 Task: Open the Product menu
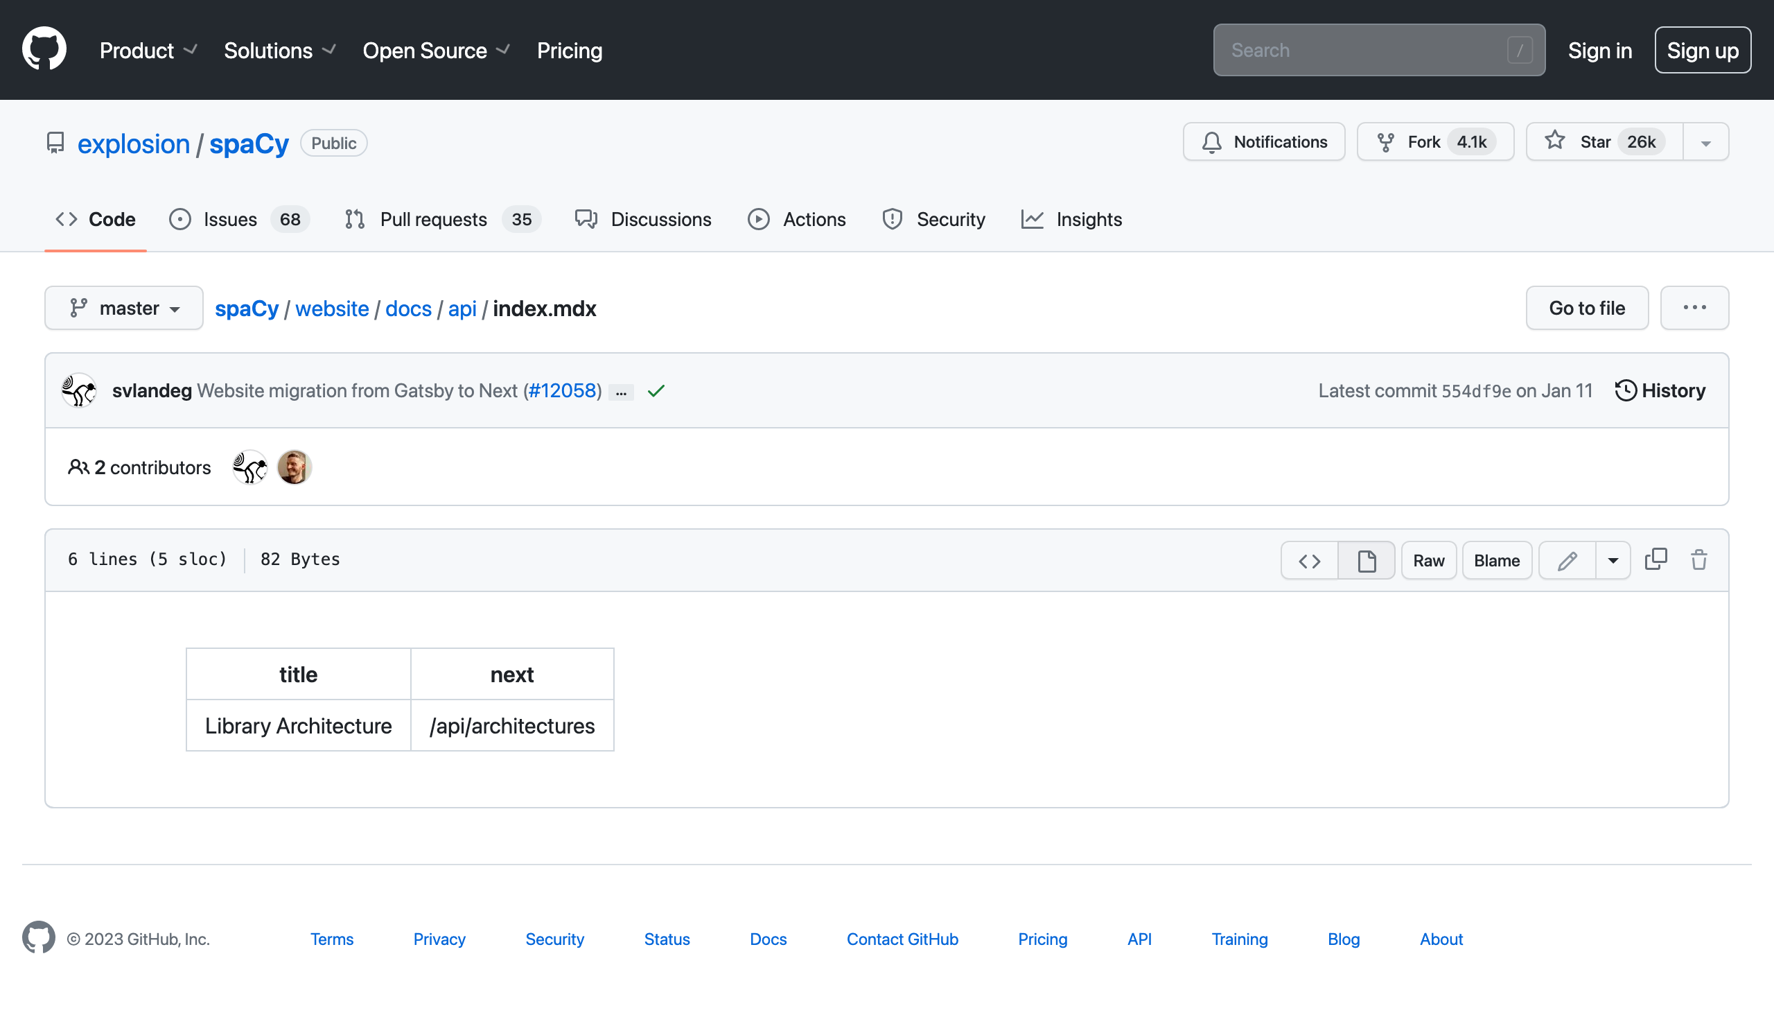(x=148, y=51)
